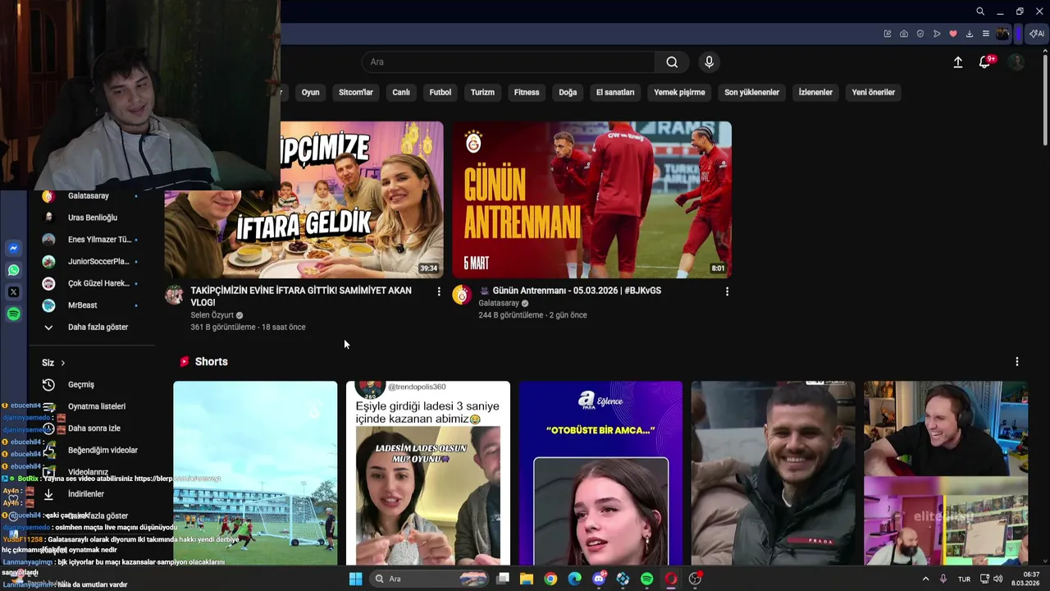Open Opera easy setup sliders icon
The height and width of the screenshot is (591, 1050).
point(986,34)
